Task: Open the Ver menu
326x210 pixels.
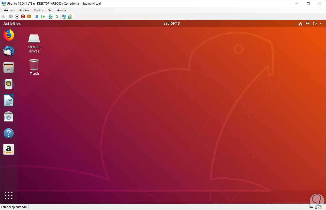Action: coord(50,10)
